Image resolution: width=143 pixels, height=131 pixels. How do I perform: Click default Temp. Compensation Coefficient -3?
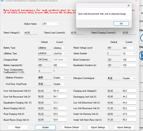click(45, 71)
